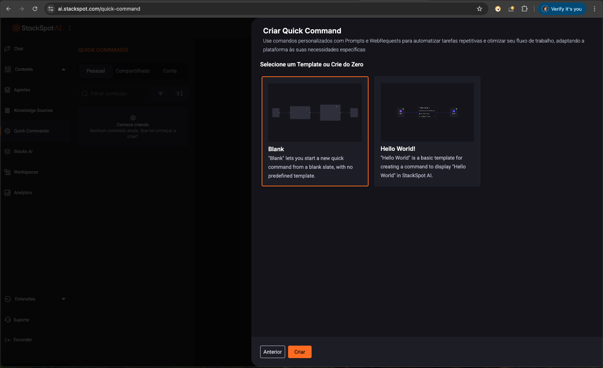This screenshot has height=368, width=603.
Task: Click the browser back arrow
Action: coord(8,9)
